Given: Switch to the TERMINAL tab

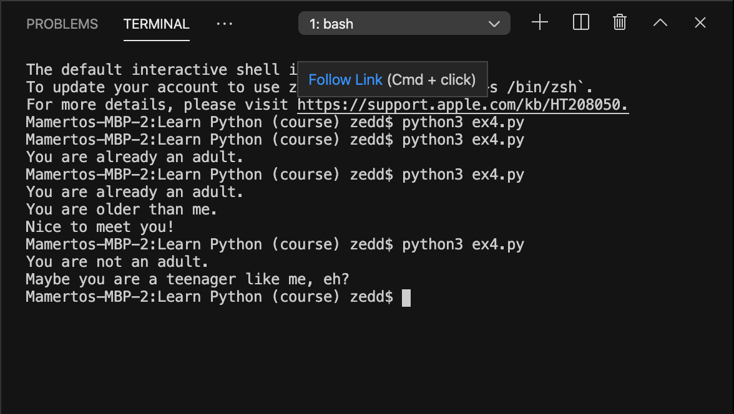Looking at the screenshot, I should click(156, 24).
